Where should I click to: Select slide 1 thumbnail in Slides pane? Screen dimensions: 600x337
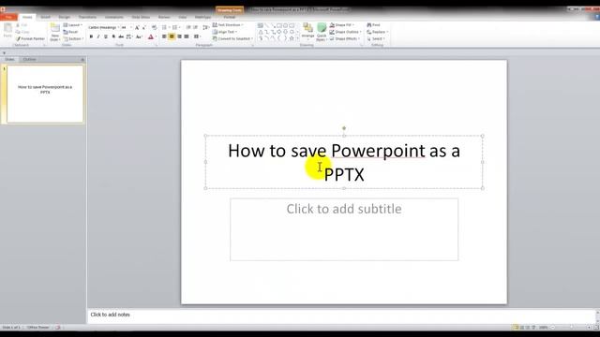[x=45, y=94]
